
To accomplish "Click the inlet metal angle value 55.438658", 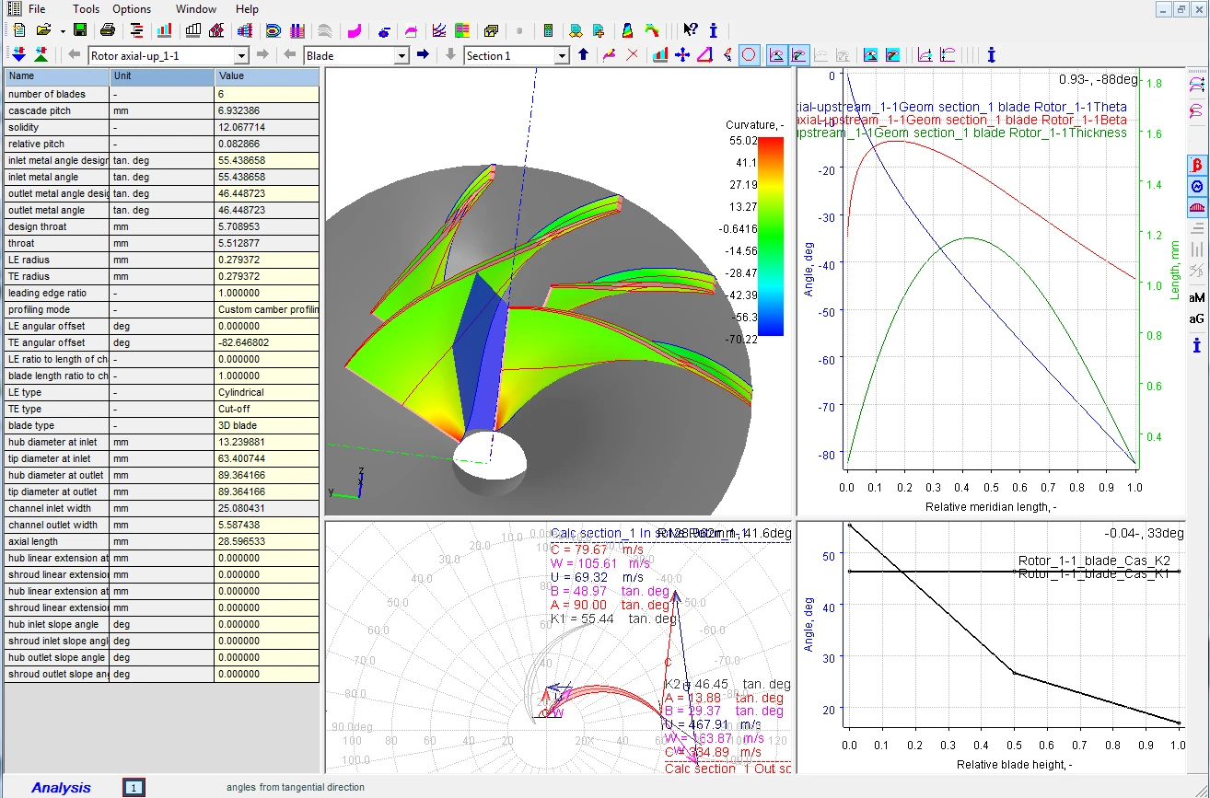I will click(x=267, y=177).
